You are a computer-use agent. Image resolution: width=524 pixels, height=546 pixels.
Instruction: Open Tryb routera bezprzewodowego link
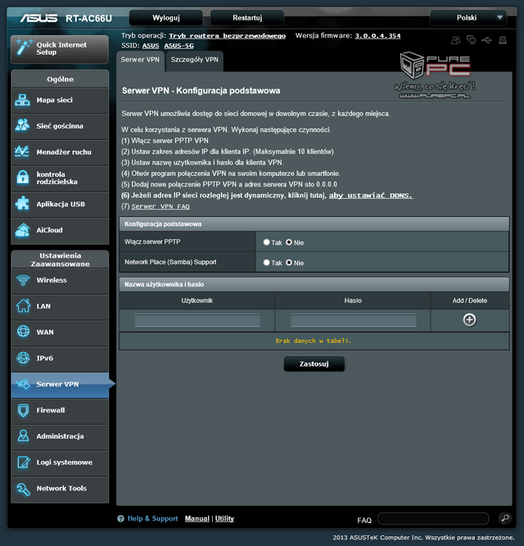click(x=227, y=36)
